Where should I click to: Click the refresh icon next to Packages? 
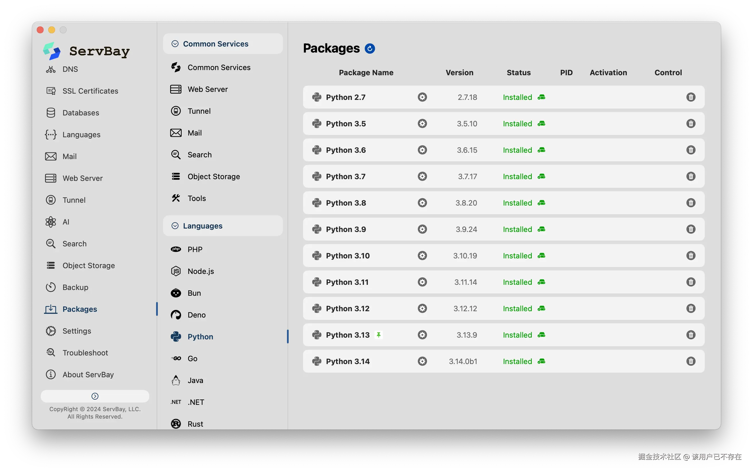click(x=370, y=49)
